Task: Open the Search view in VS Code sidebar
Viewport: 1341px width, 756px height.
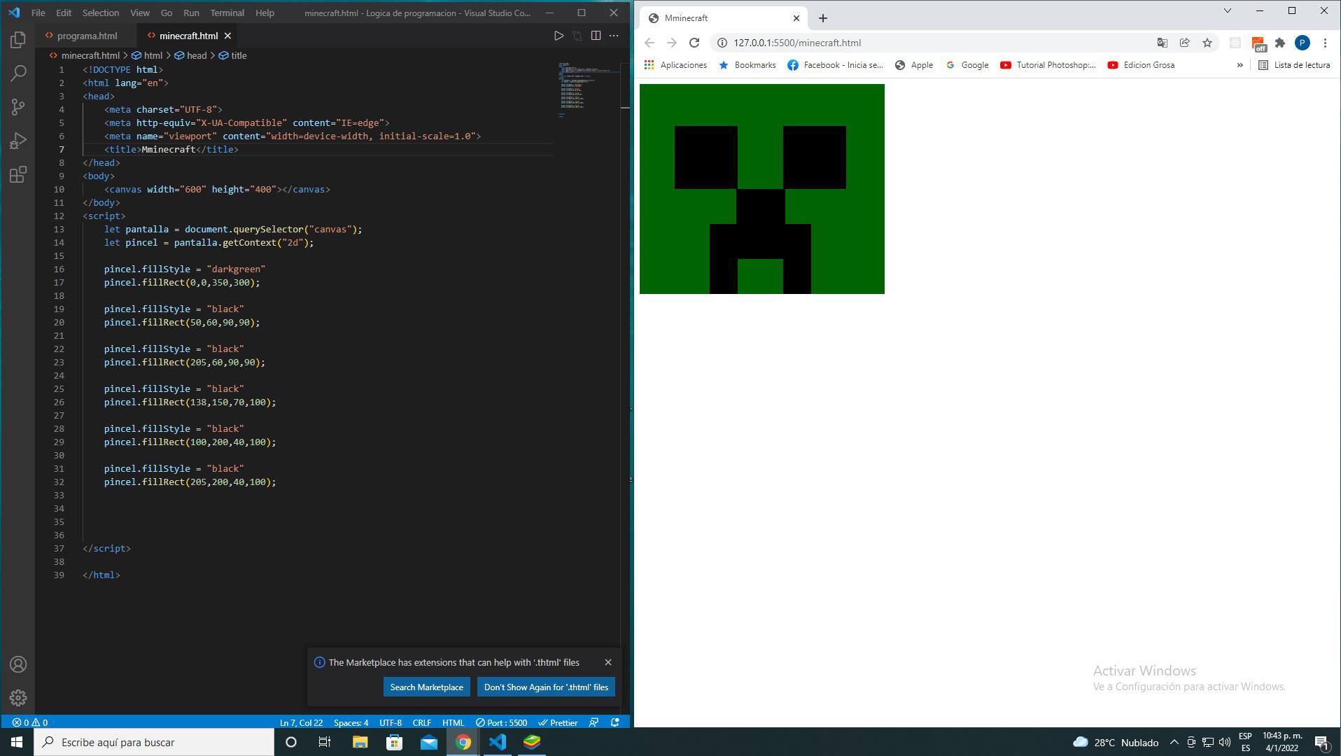Action: point(18,73)
